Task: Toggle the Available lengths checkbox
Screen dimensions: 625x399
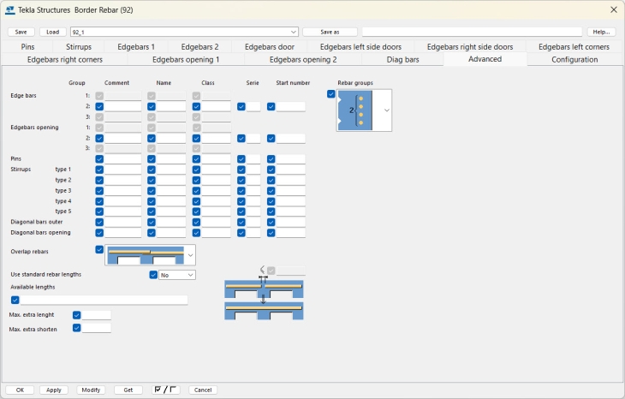Action: [15, 300]
